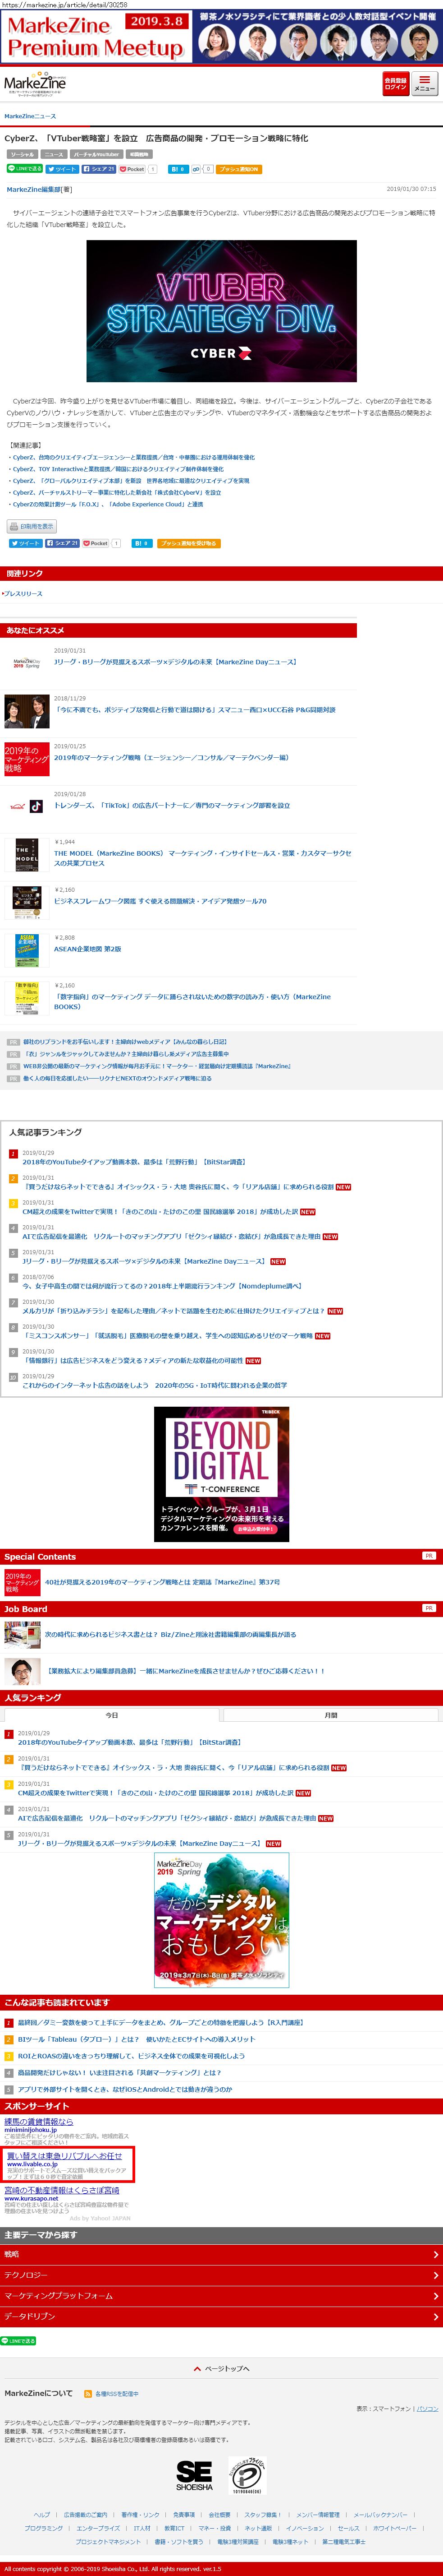Click the PR badge in Special Contents
This screenshot has width=443, height=2576.
pyautogui.click(x=428, y=1556)
